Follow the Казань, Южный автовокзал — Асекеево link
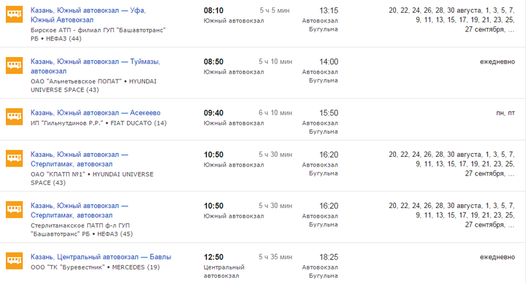526x283 pixels. coord(96,113)
